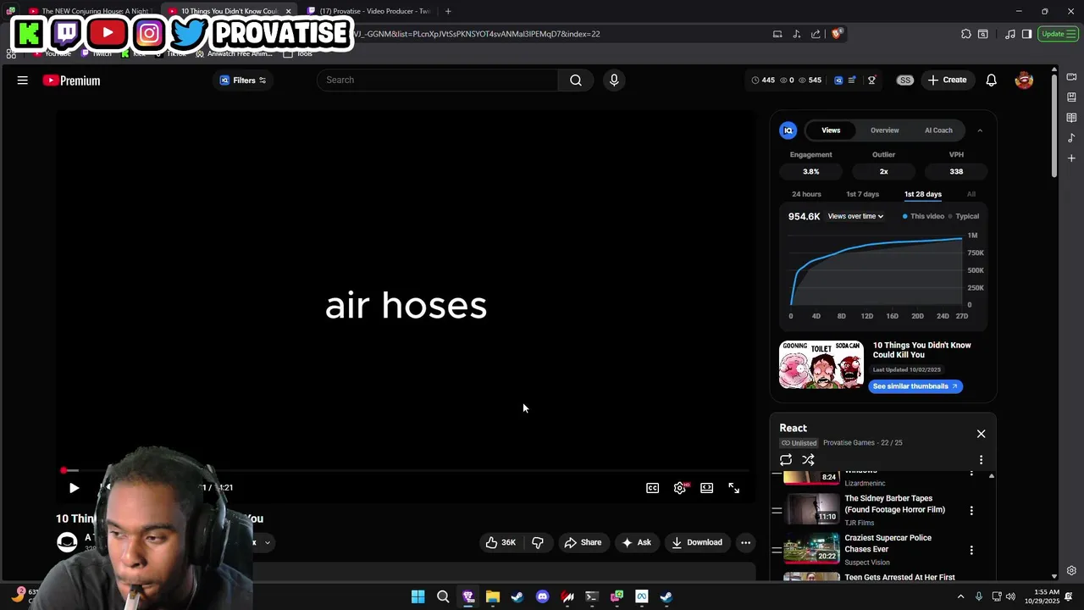
Task: Open the video call icon in browser sidebar
Action: [1071, 77]
